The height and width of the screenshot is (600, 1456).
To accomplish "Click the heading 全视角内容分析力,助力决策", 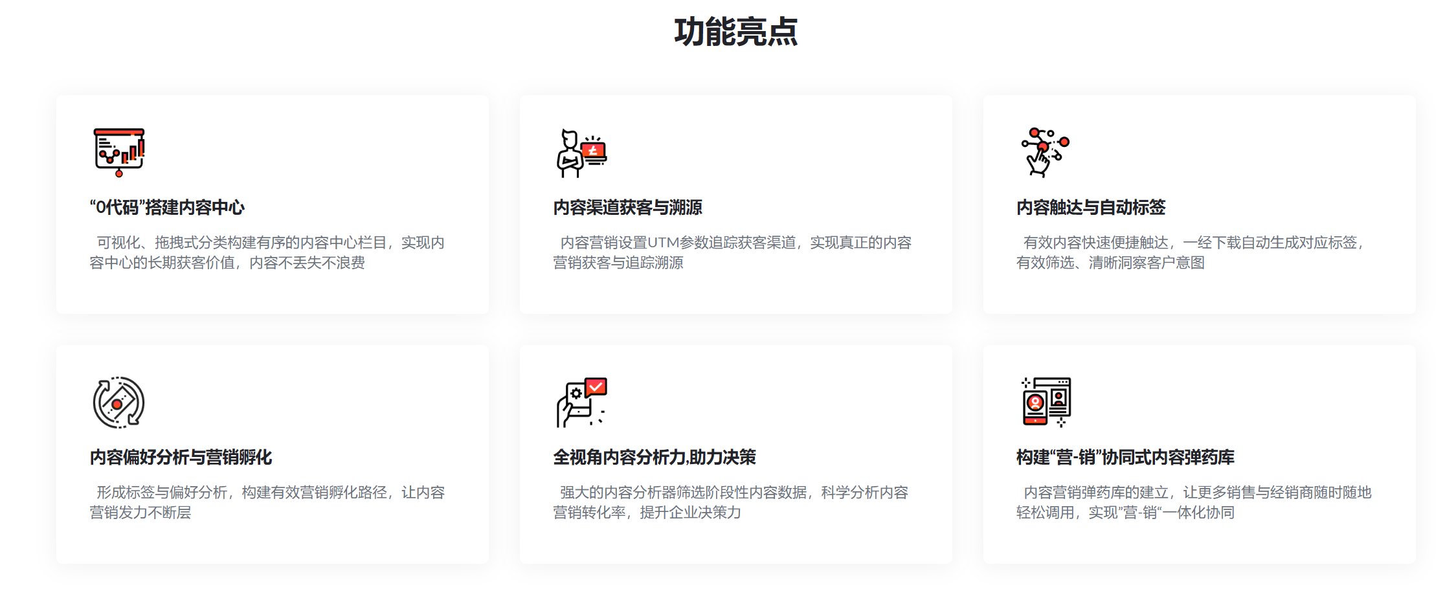I will pos(655,457).
